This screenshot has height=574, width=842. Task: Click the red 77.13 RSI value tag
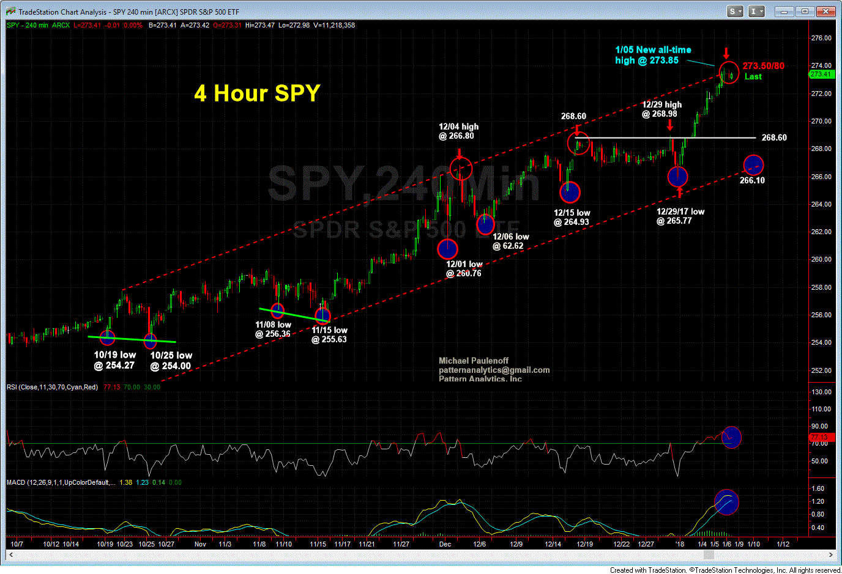pos(821,438)
